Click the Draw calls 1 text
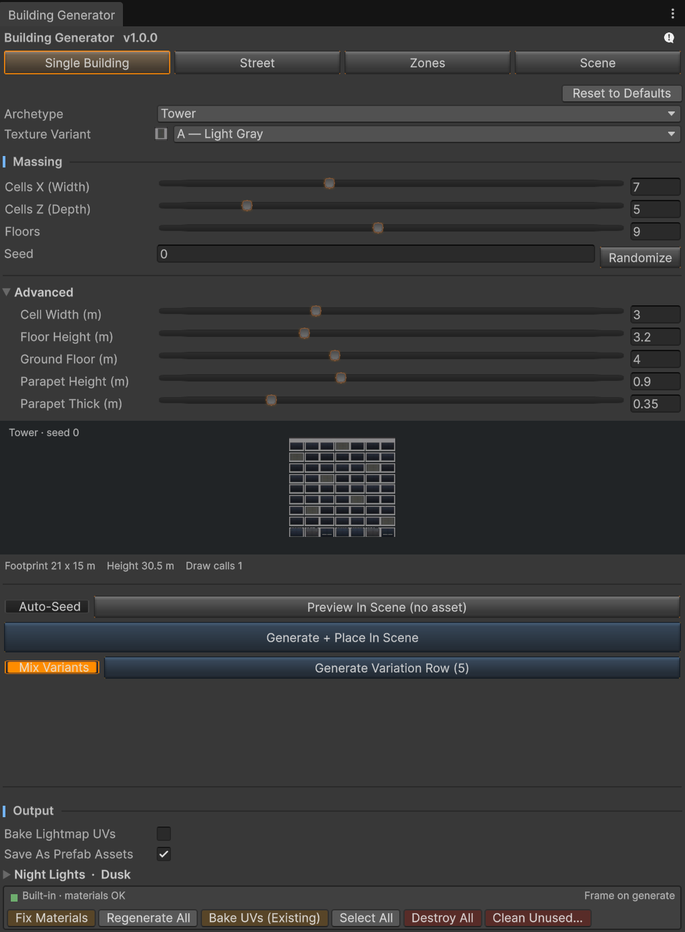Viewport: 685px width, 932px height. [x=214, y=566]
